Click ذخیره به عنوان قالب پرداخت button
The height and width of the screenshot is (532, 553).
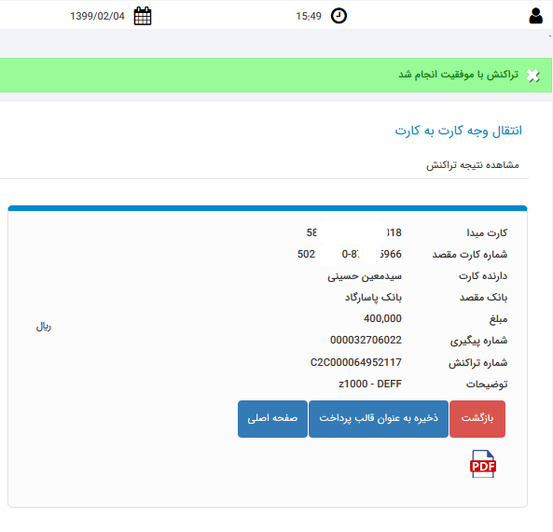(x=379, y=419)
